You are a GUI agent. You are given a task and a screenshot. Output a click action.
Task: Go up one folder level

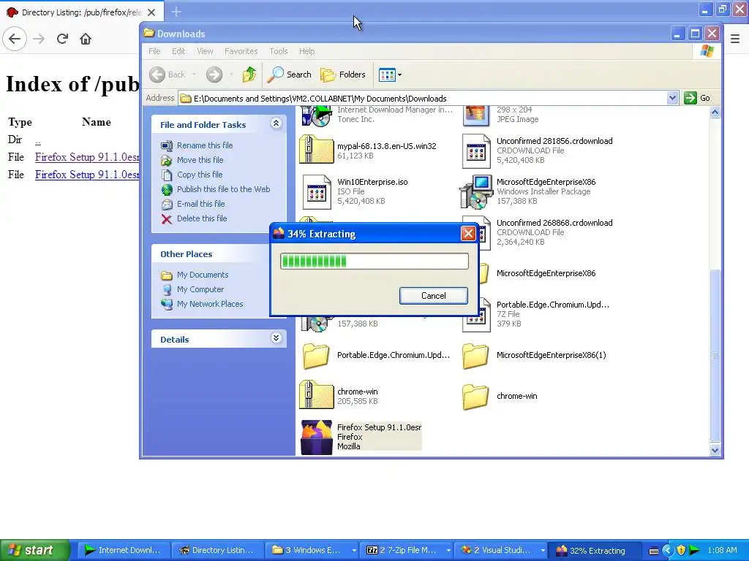click(x=249, y=75)
